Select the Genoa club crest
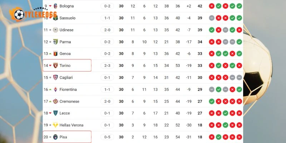This screenshot has width=286, height=143. coord(55,54)
